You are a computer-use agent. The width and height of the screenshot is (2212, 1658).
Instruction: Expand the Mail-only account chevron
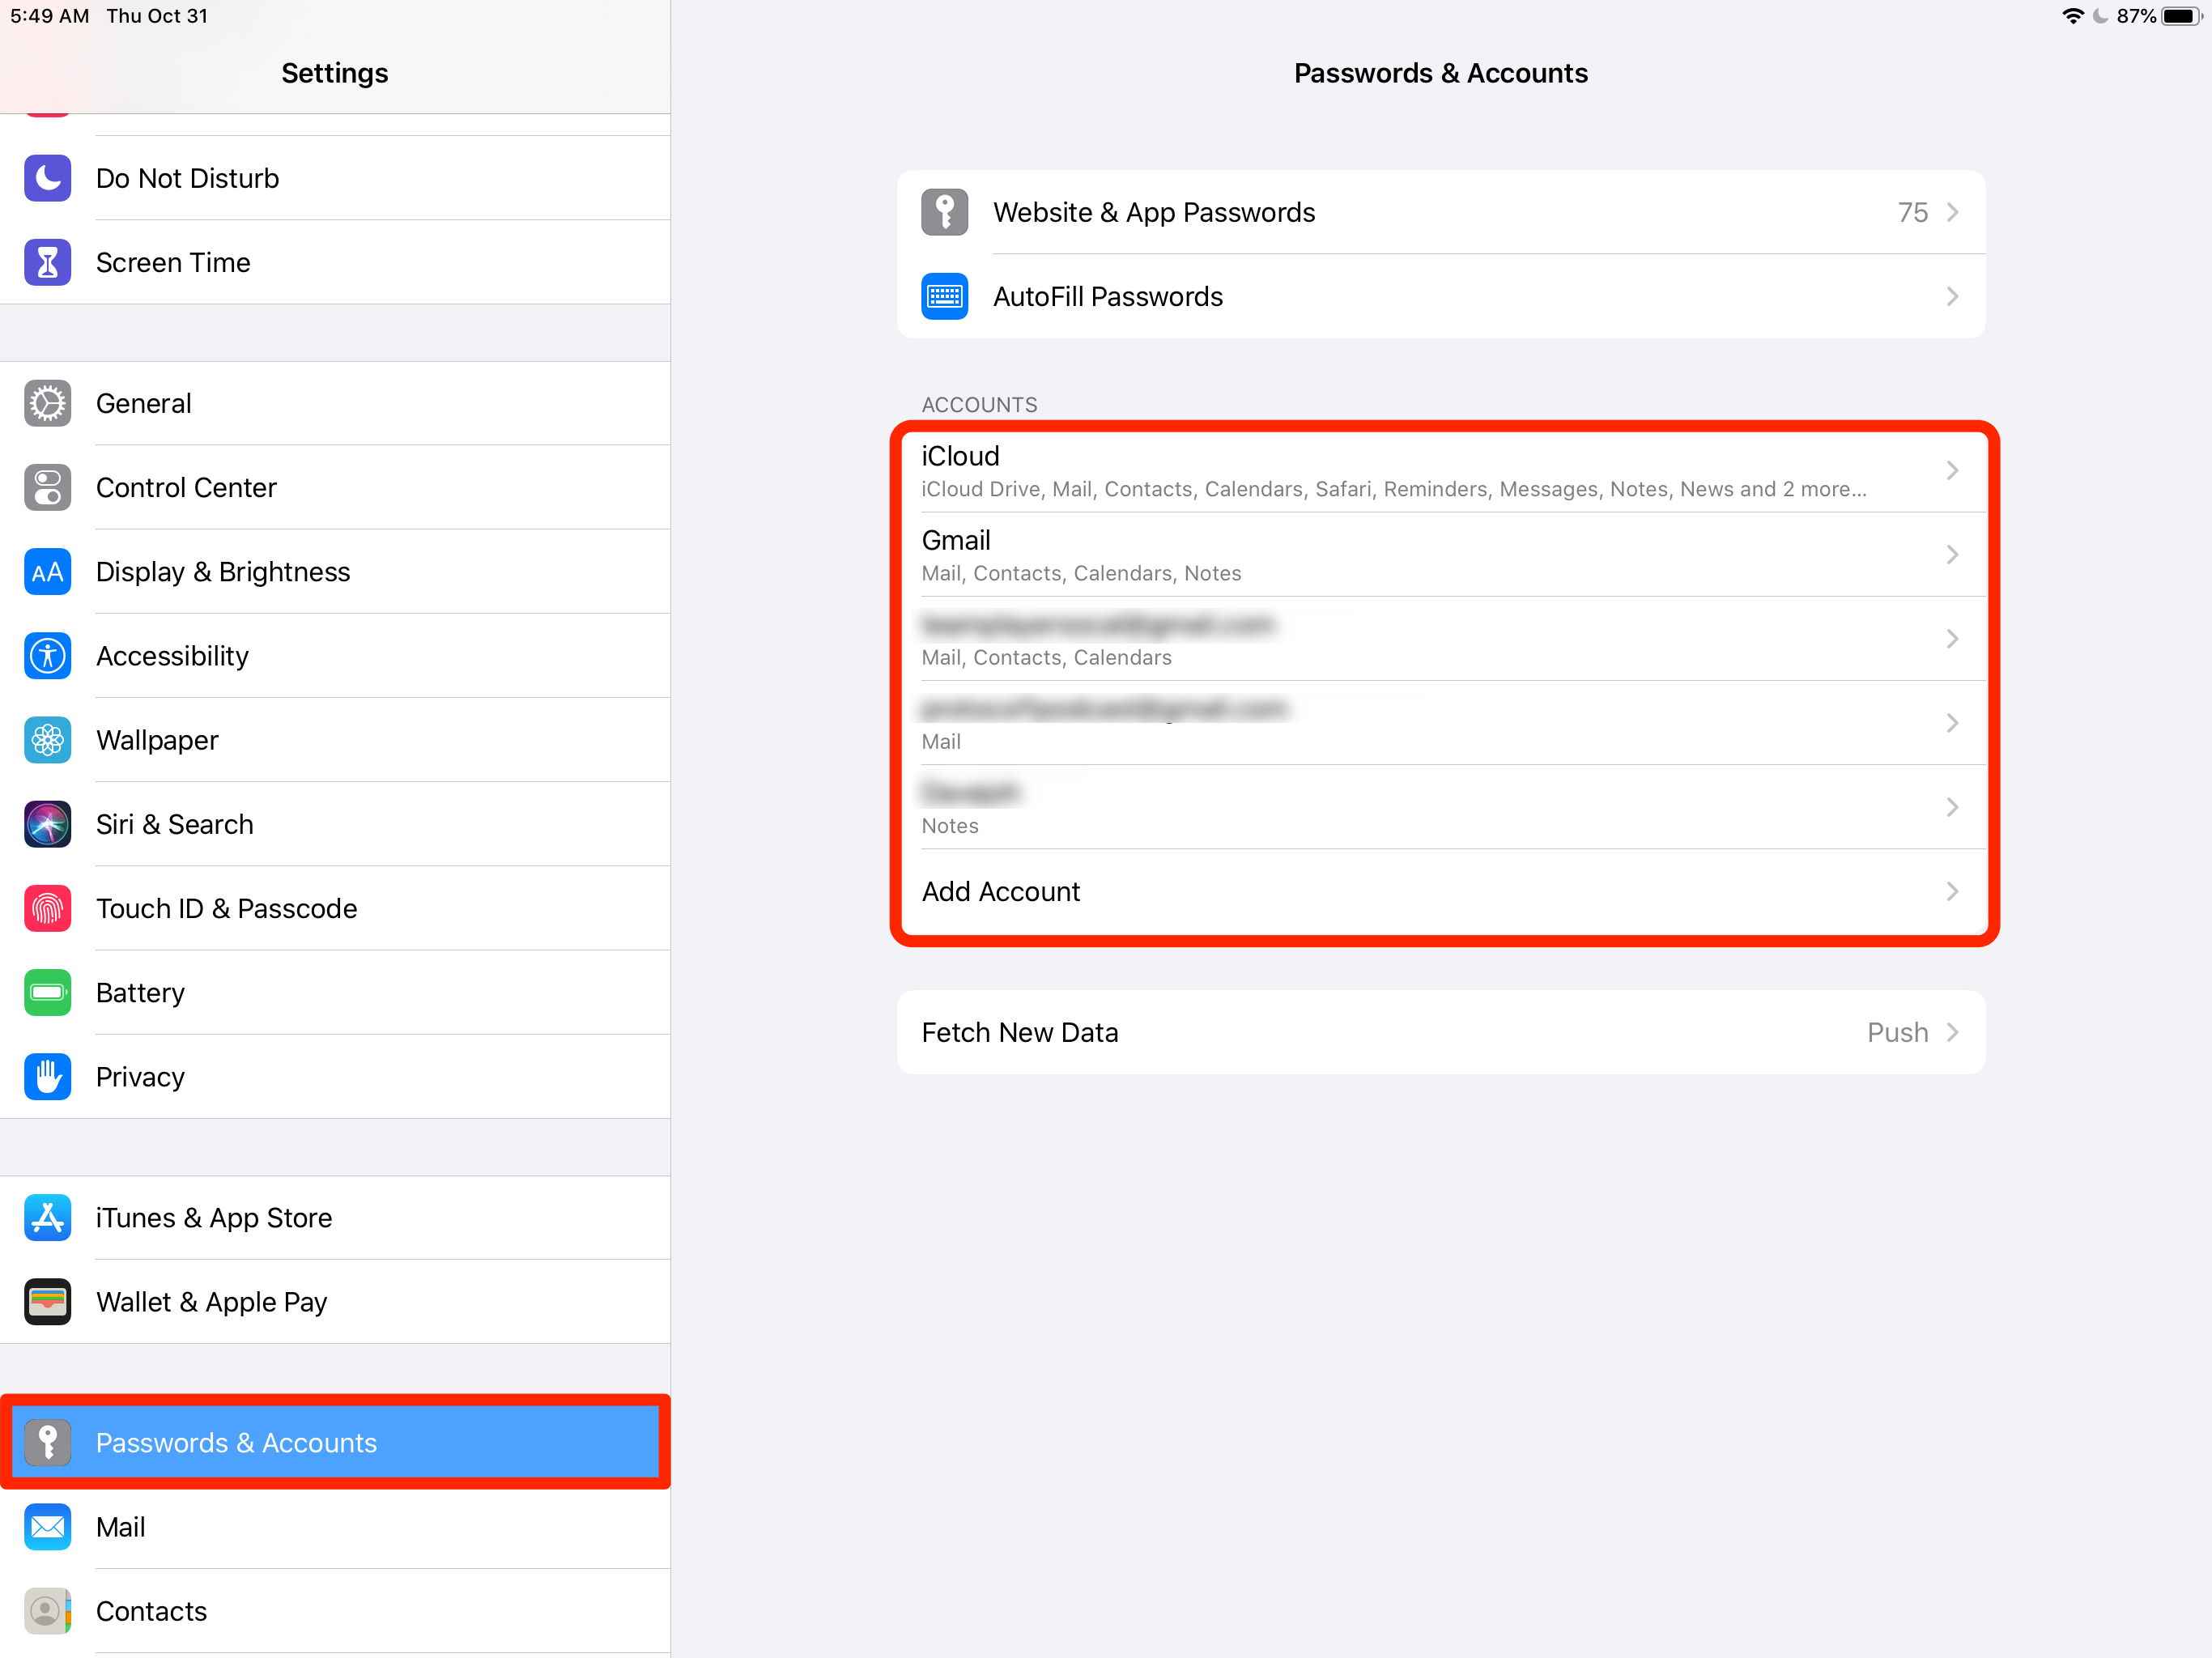[x=1952, y=722]
